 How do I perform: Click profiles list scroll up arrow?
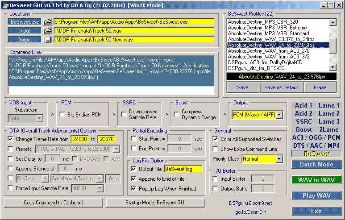pyautogui.click(x=333, y=22)
